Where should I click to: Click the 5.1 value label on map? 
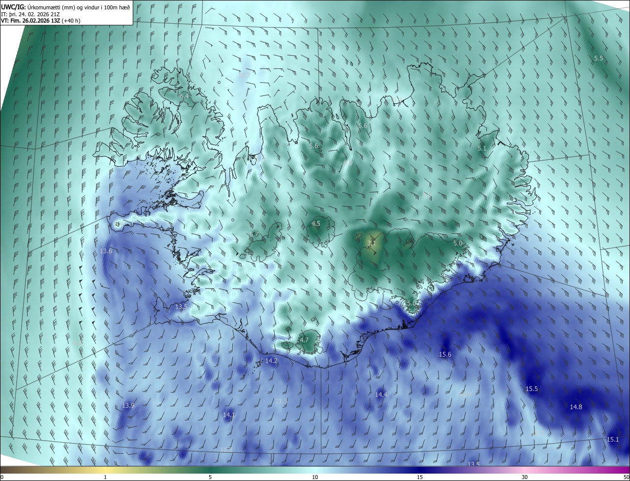coord(482,148)
